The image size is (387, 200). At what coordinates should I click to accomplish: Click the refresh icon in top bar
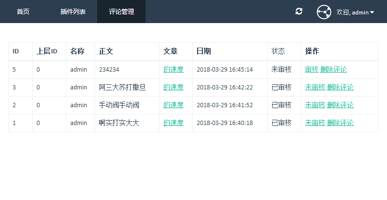click(299, 12)
